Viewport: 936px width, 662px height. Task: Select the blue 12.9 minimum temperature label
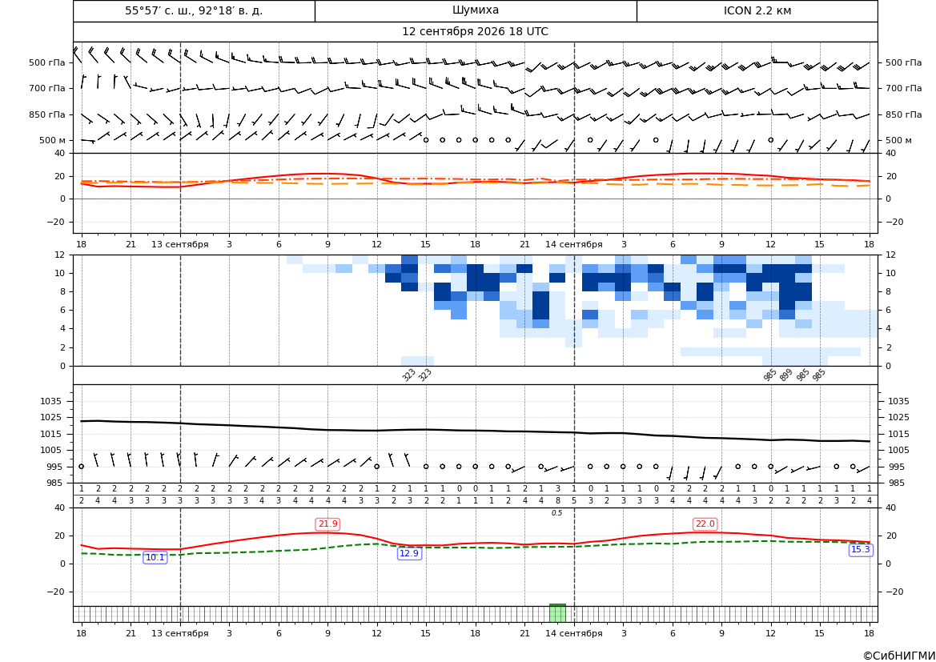[409, 553]
